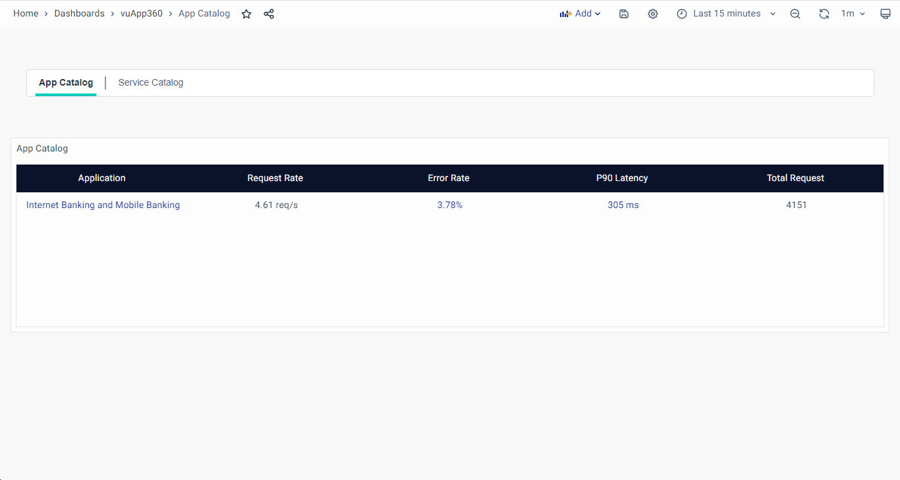The width and height of the screenshot is (900, 480).
Task: Sort by Total Request column header
Action: click(x=795, y=178)
